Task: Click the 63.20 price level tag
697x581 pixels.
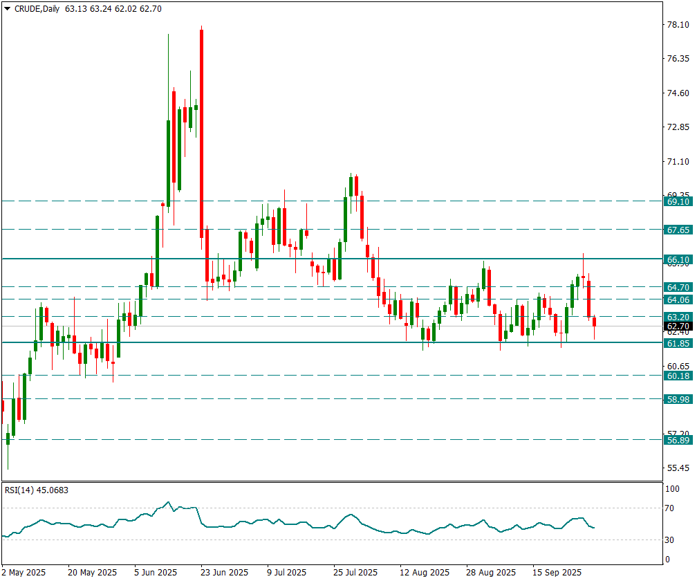Action: 678,317
